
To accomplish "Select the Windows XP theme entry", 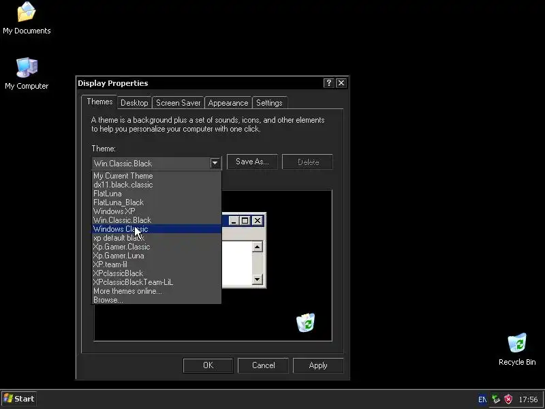I will (157, 211).
